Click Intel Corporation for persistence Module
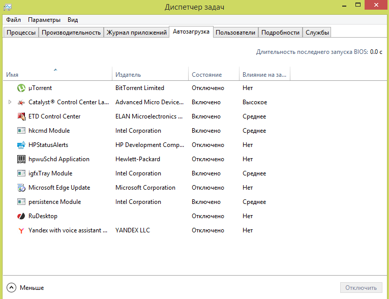Screen dimensions: 389x299 pyautogui.click(x=138, y=202)
